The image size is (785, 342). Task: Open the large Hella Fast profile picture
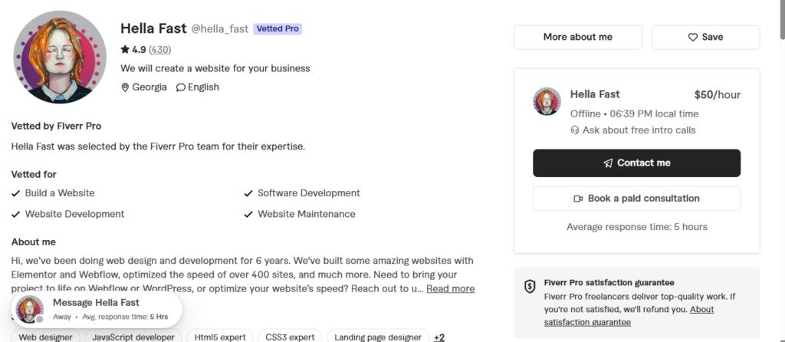pos(60,57)
